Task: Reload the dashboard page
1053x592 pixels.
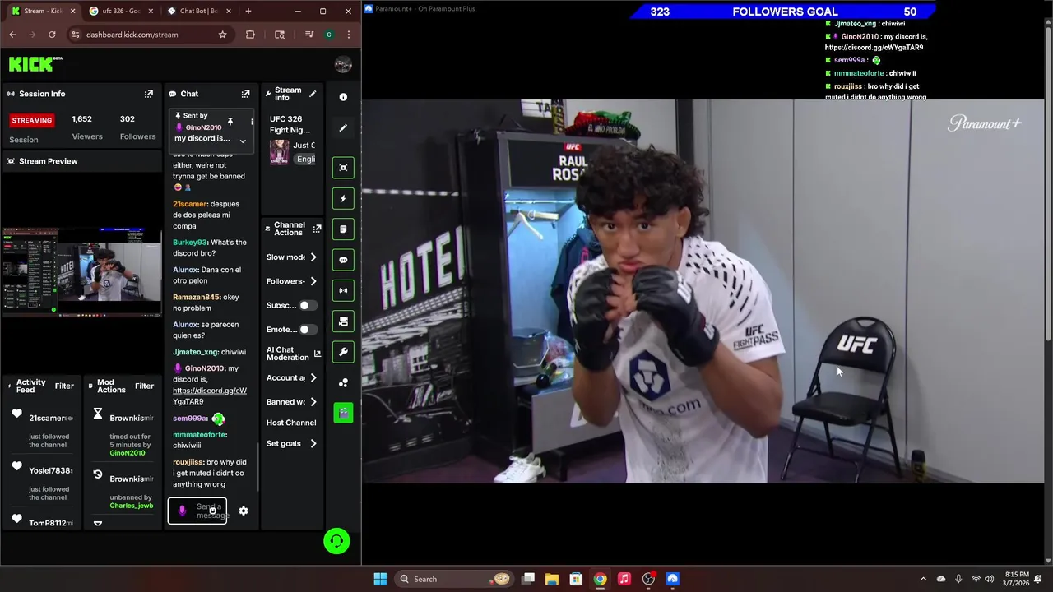Action: 52,35
